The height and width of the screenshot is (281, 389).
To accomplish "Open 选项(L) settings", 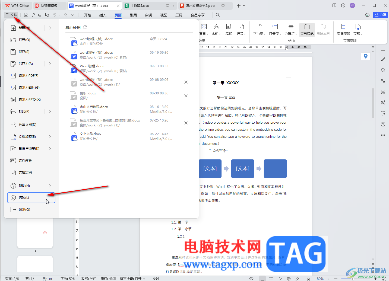I will 31,198.
